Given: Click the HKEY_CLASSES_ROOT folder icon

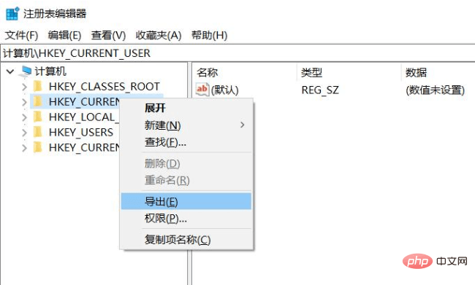Looking at the screenshot, I should coord(38,87).
